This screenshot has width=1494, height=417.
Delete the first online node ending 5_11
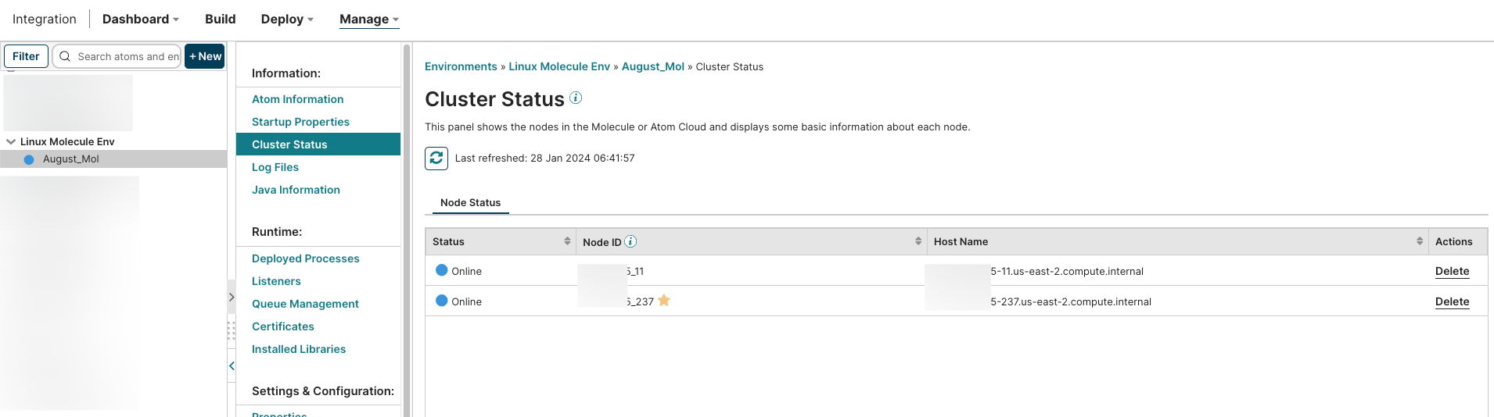click(x=1452, y=271)
